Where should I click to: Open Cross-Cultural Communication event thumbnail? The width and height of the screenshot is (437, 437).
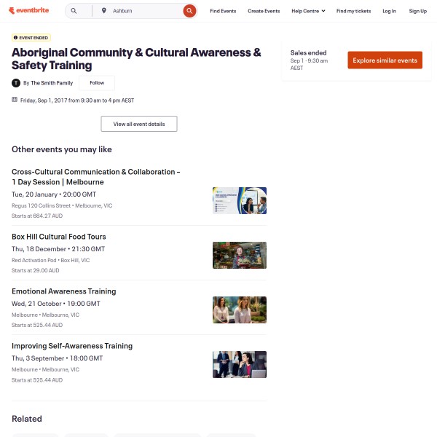[x=239, y=200]
